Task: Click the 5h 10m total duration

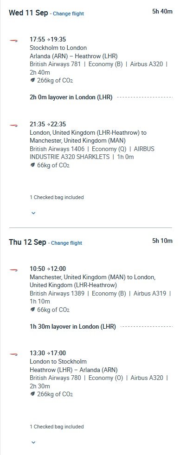Action: (x=162, y=241)
